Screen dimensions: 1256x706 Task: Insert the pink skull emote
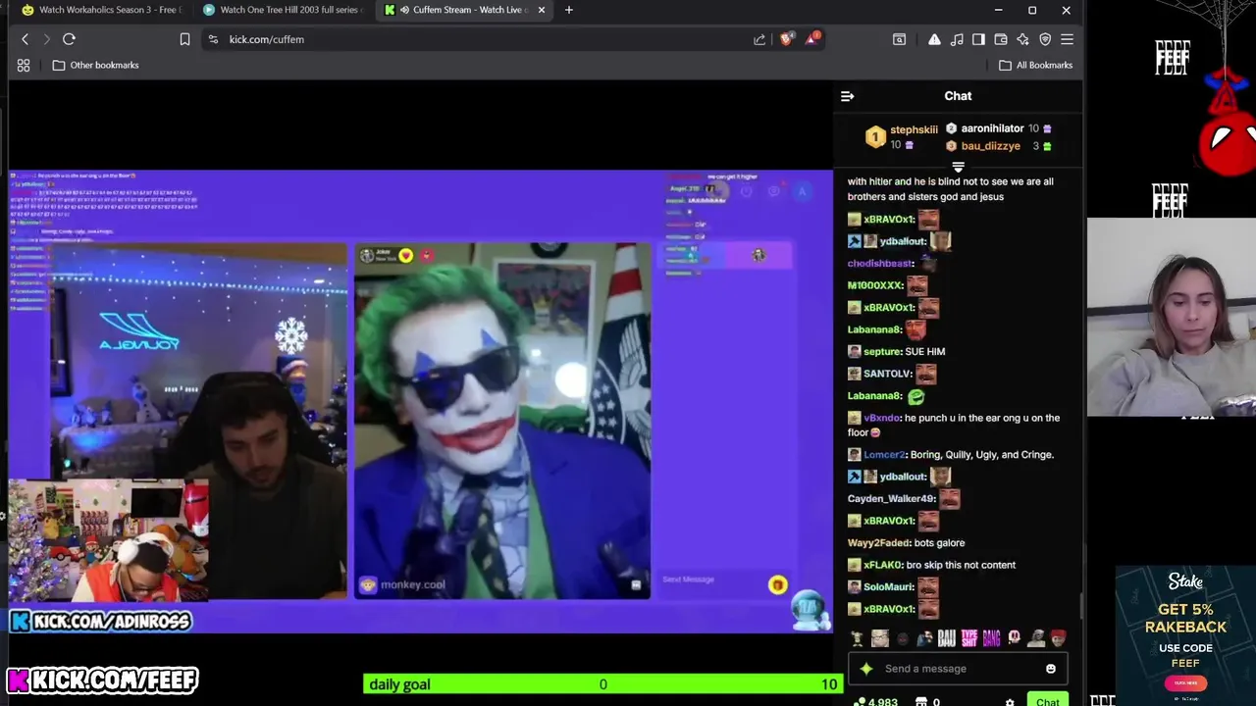[1014, 638]
